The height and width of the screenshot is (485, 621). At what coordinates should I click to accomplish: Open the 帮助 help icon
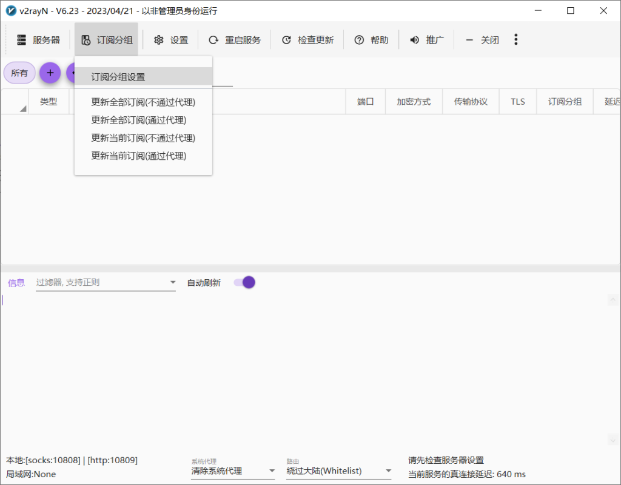coord(358,39)
